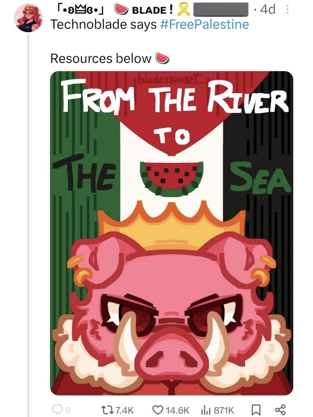Open the From The River artwork image
This screenshot has width=313, height=417.
(171, 233)
